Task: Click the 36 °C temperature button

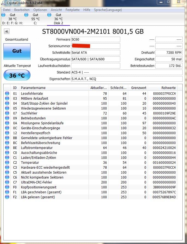Action: pyautogui.click(x=17, y=75)
